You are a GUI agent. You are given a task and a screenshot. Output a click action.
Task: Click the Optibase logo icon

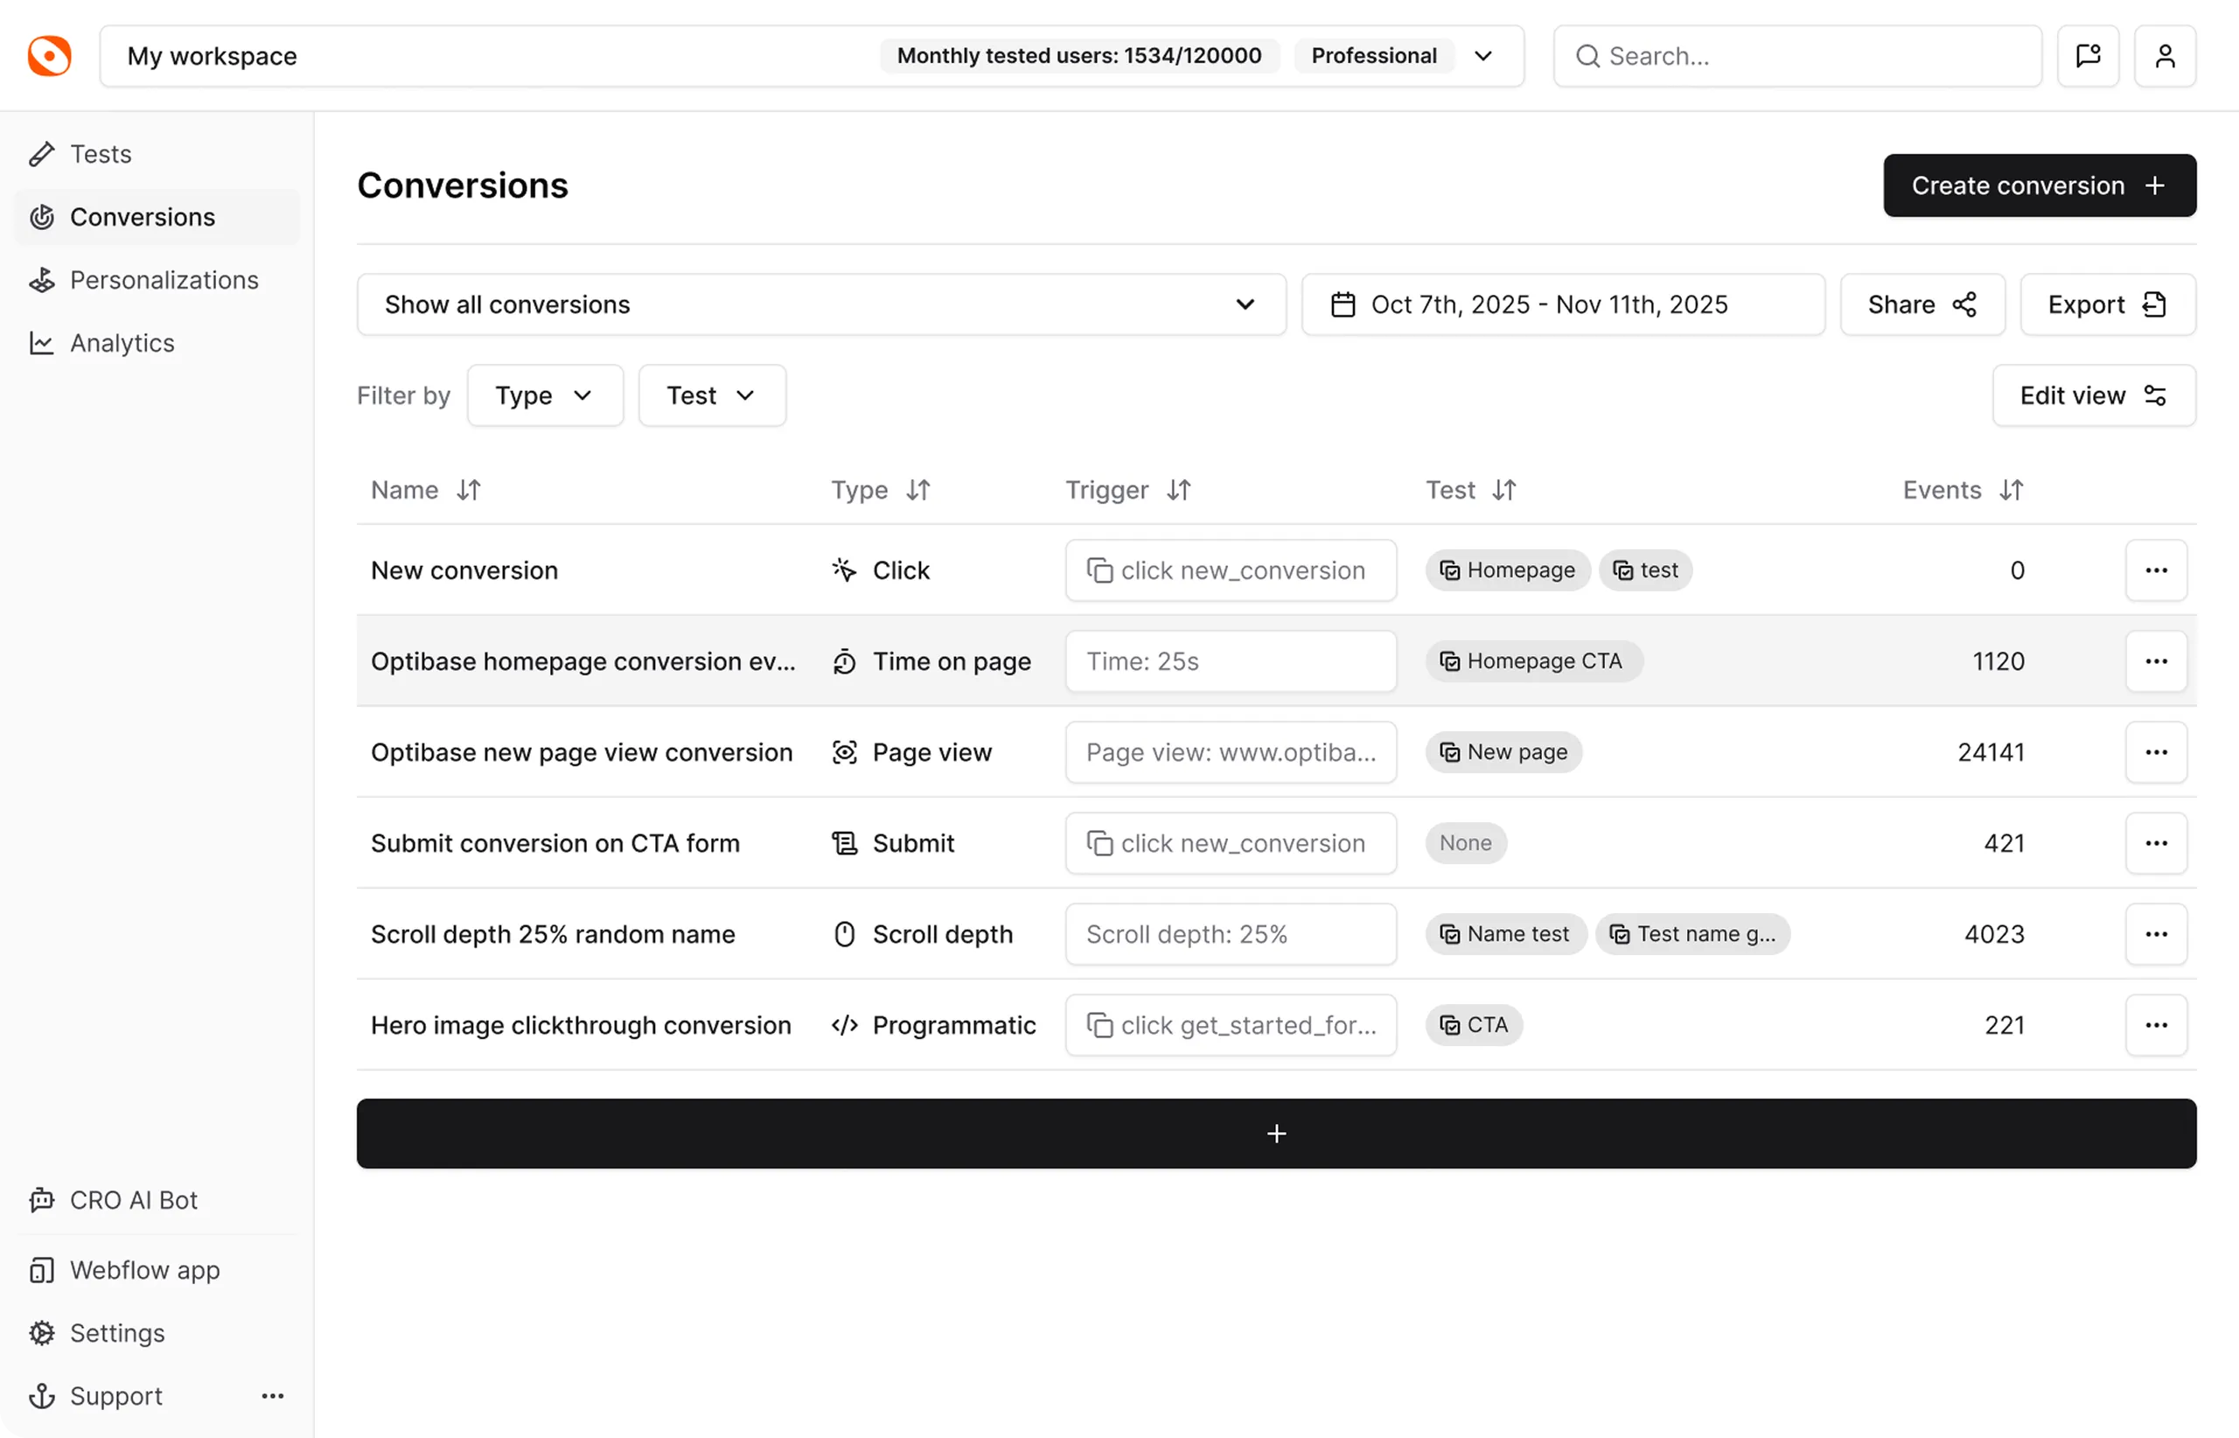[50, 56]
